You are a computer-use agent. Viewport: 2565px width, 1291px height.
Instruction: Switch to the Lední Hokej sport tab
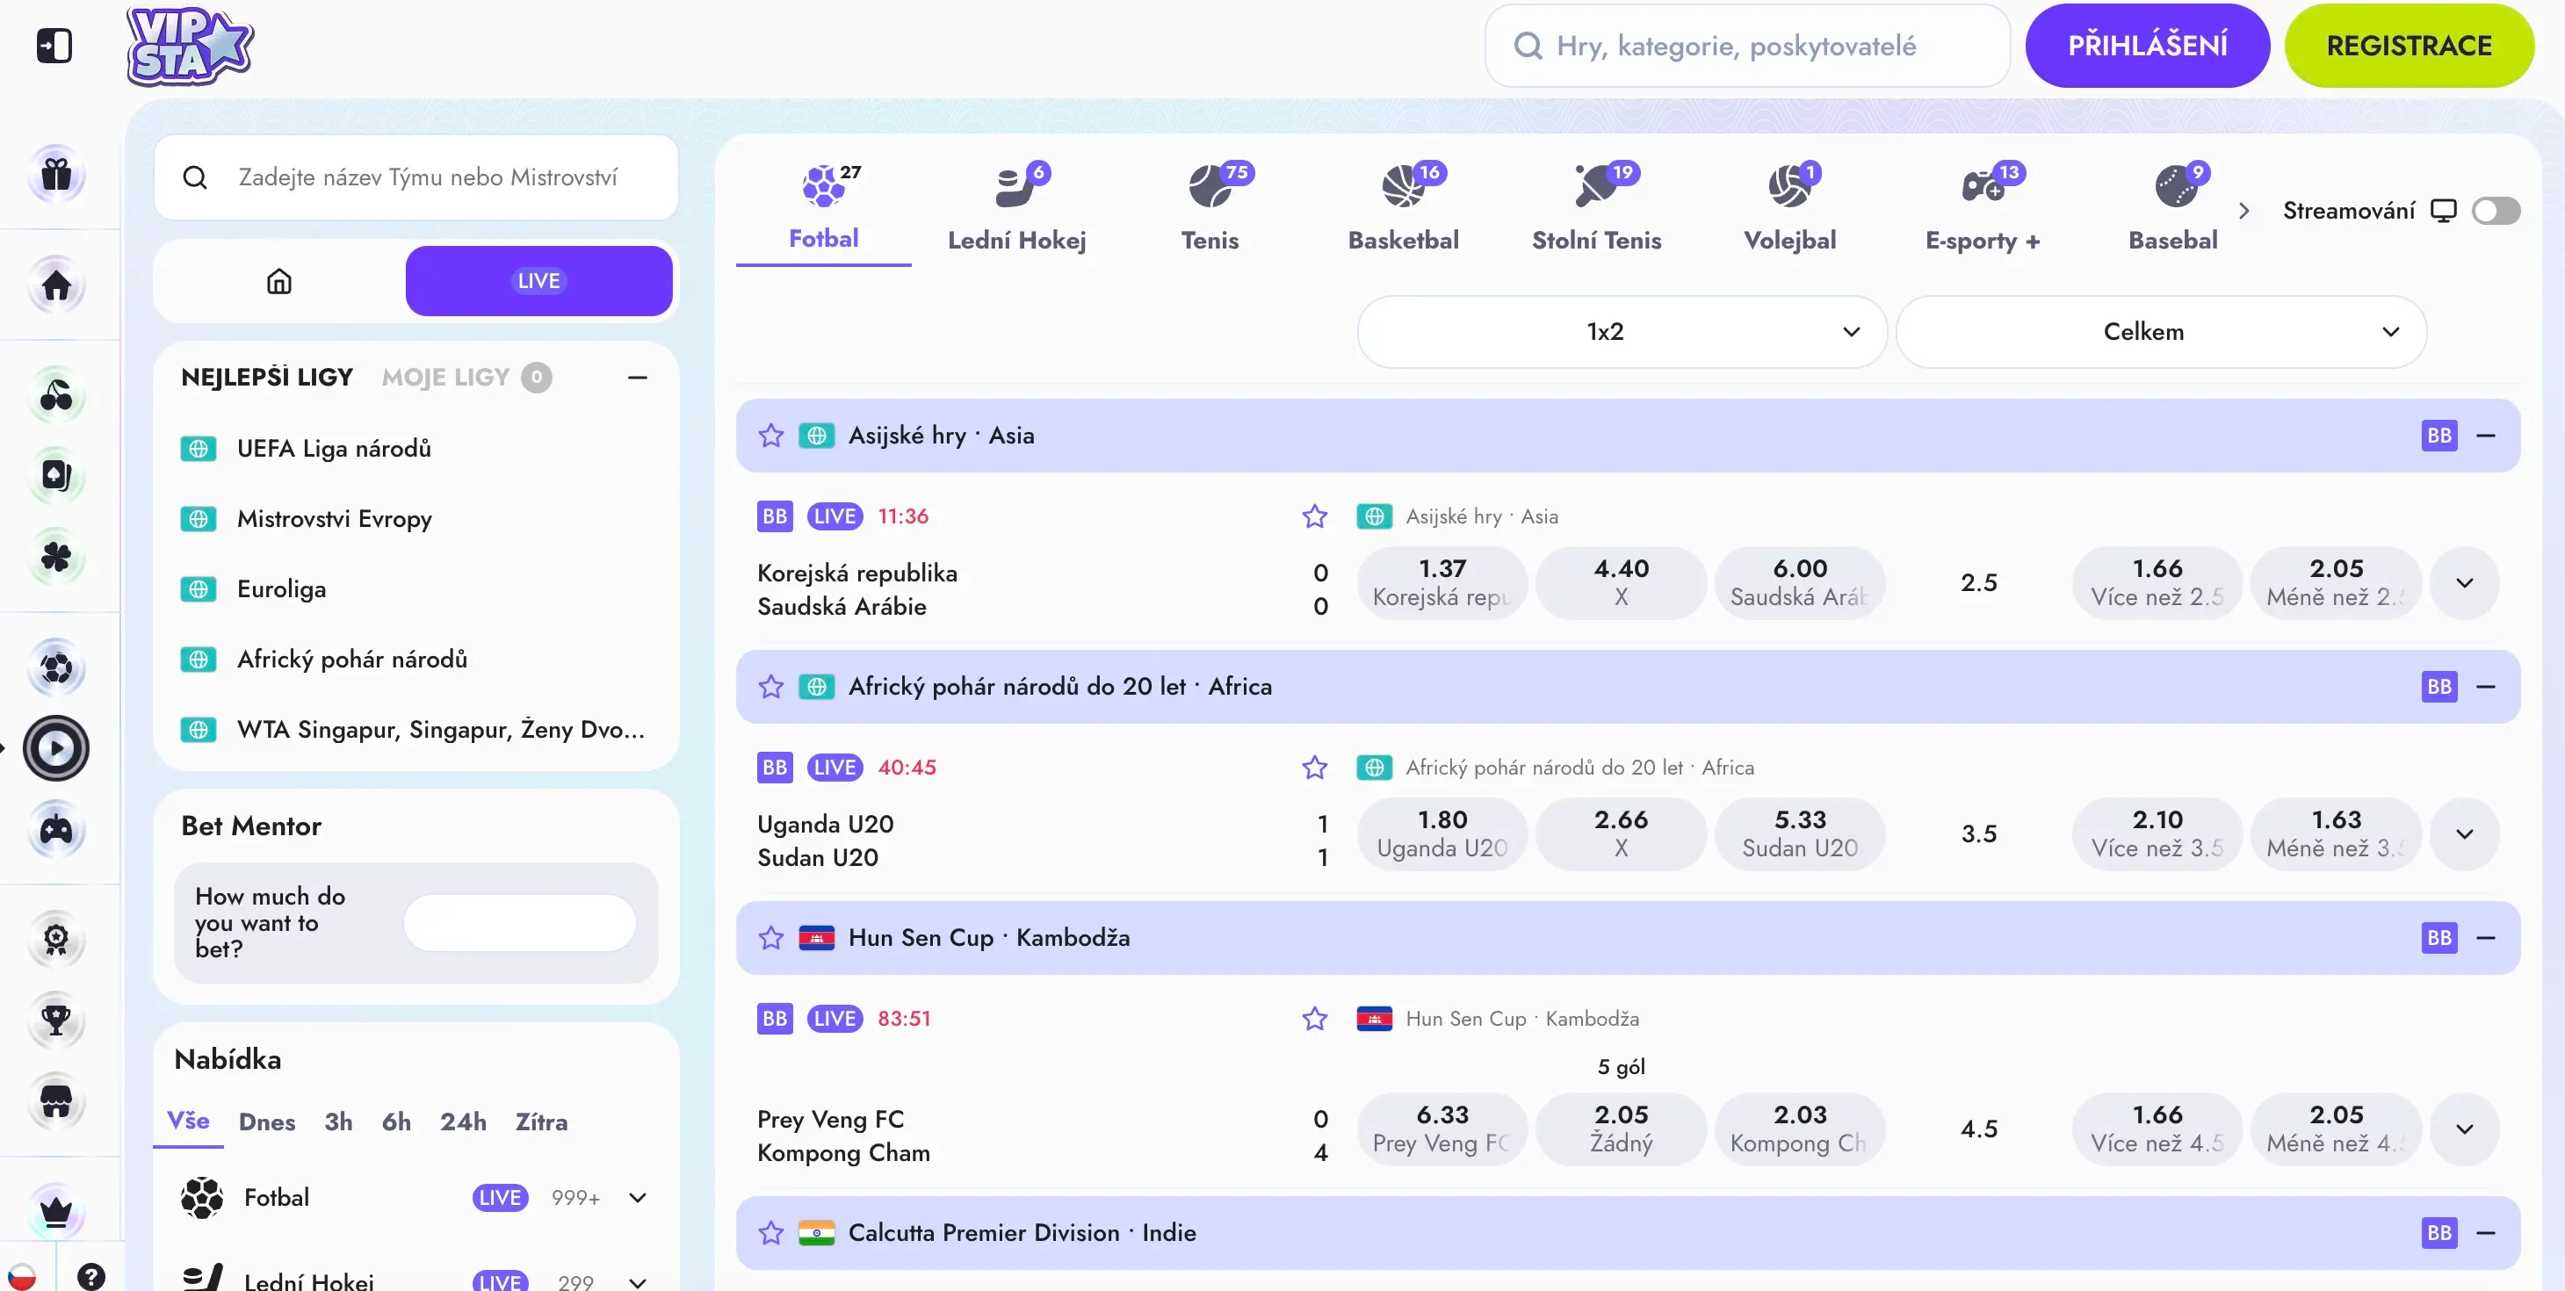1016,208
